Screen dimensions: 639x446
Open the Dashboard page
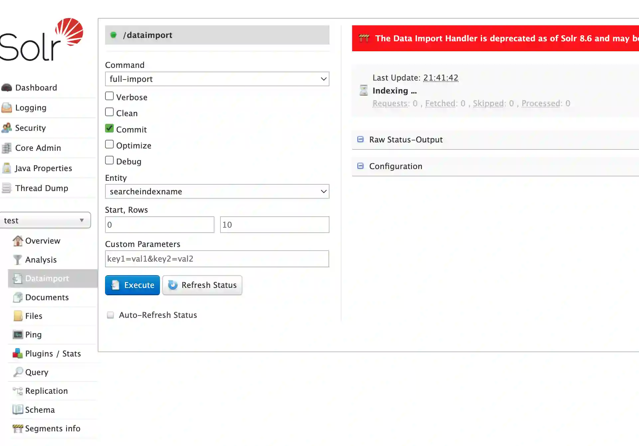[36, 88]
